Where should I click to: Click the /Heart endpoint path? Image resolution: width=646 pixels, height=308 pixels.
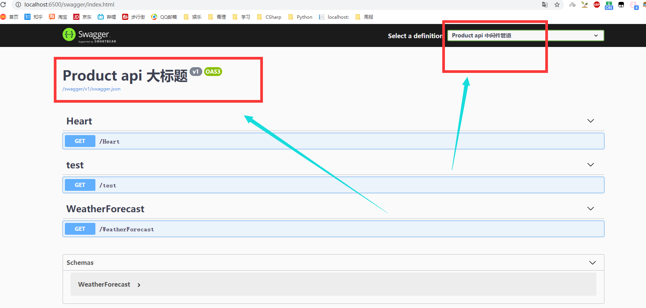coord(110,142)
